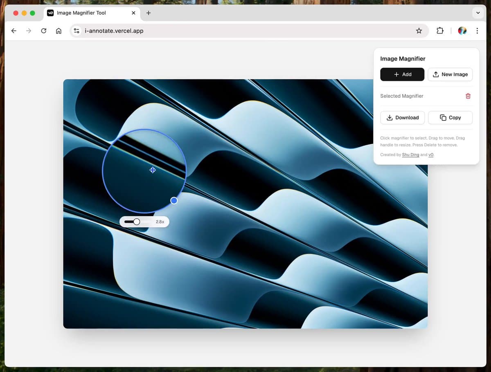The width and height of the screenshot is (491, 372).
Task: Visit the Shu Ding link
Action: (410, 155)
